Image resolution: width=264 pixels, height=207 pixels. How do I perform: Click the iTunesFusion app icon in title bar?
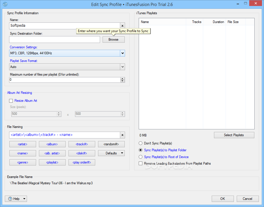pos(5,4)
